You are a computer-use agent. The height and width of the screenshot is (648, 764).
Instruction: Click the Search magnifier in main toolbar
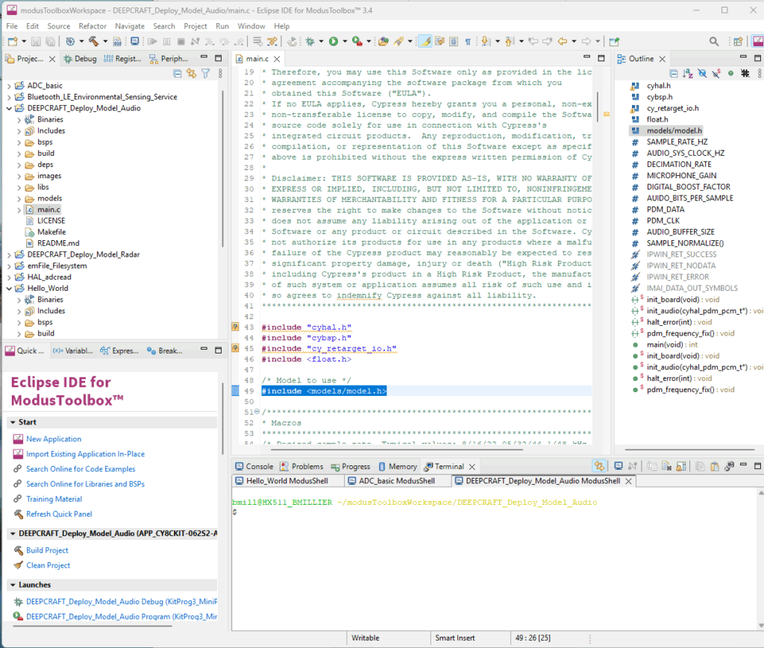pyautogui.click(x=714, y=41)
